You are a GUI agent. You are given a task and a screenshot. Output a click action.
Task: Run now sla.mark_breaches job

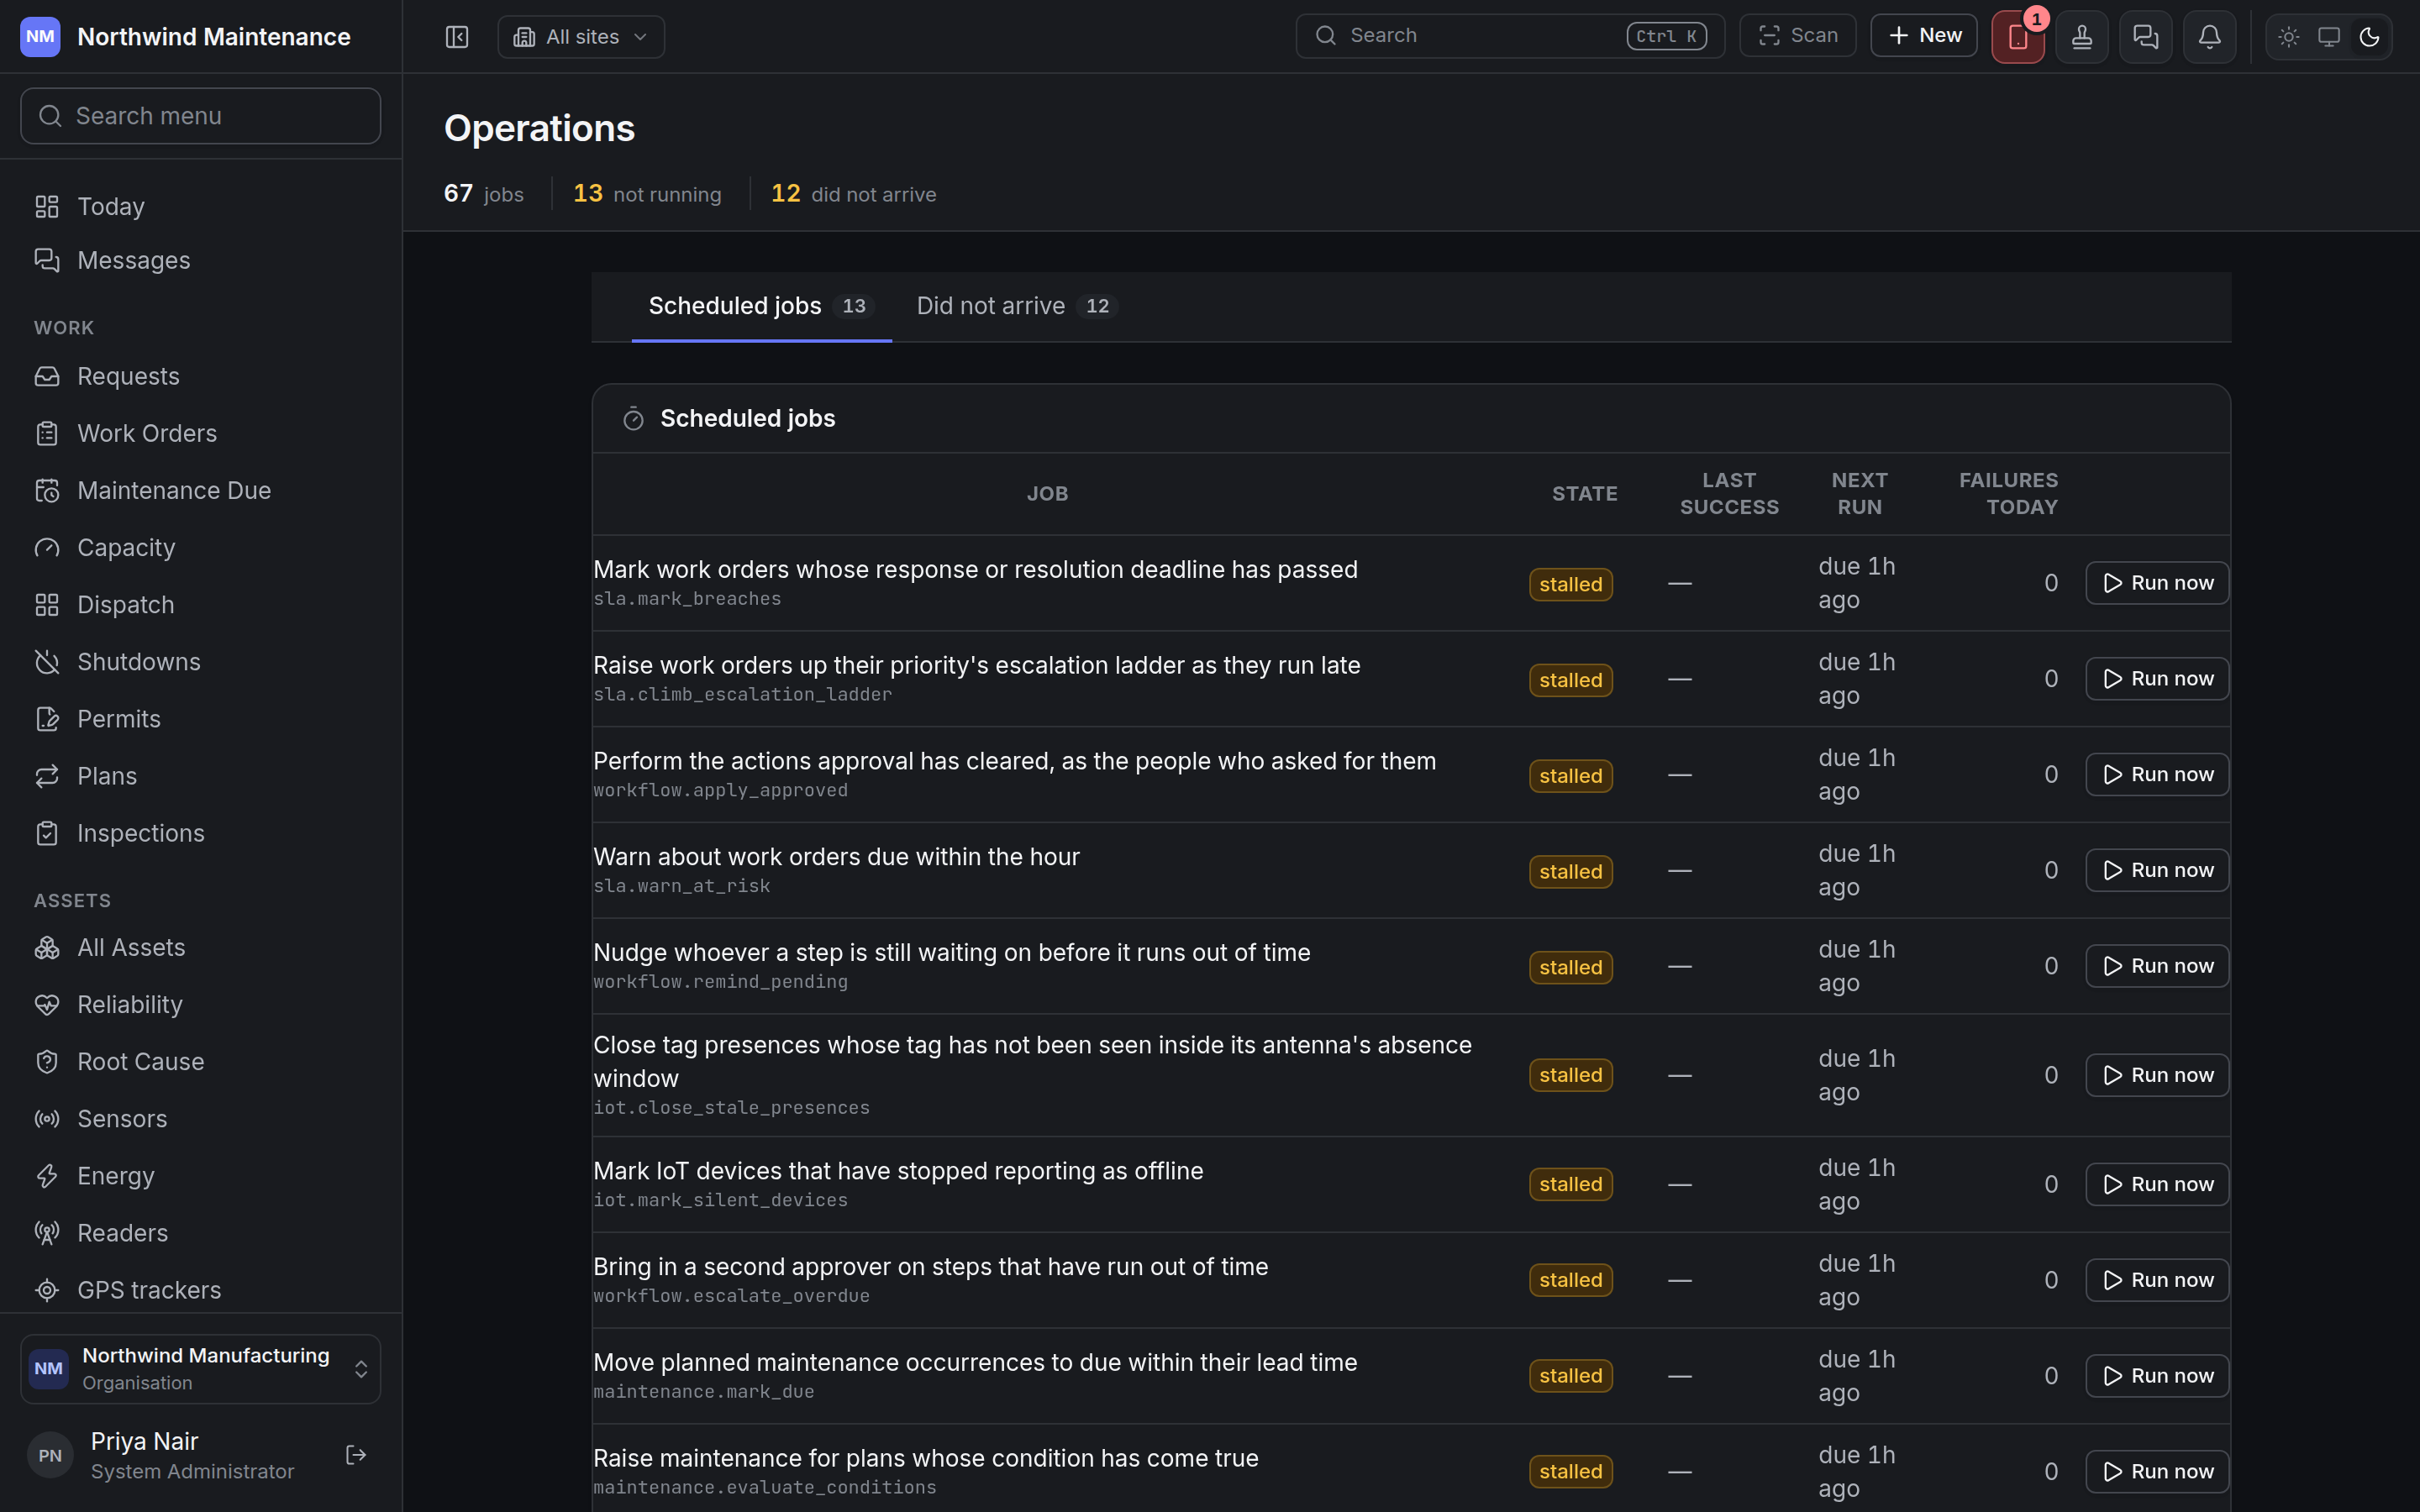click(x=2157, y=583)
